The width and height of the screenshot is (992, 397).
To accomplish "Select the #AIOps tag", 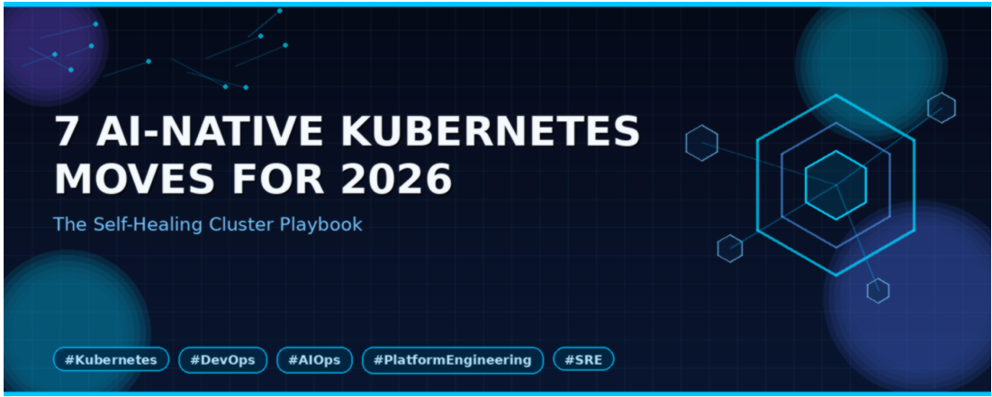I will (x=314, y=360).
